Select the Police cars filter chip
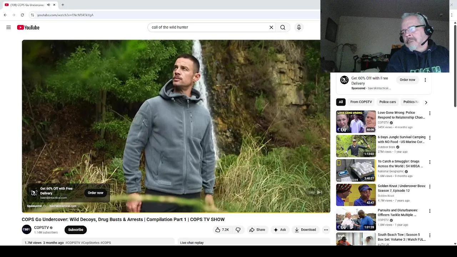457x257 pixels. pyautogui.click(x=387, y=102)
